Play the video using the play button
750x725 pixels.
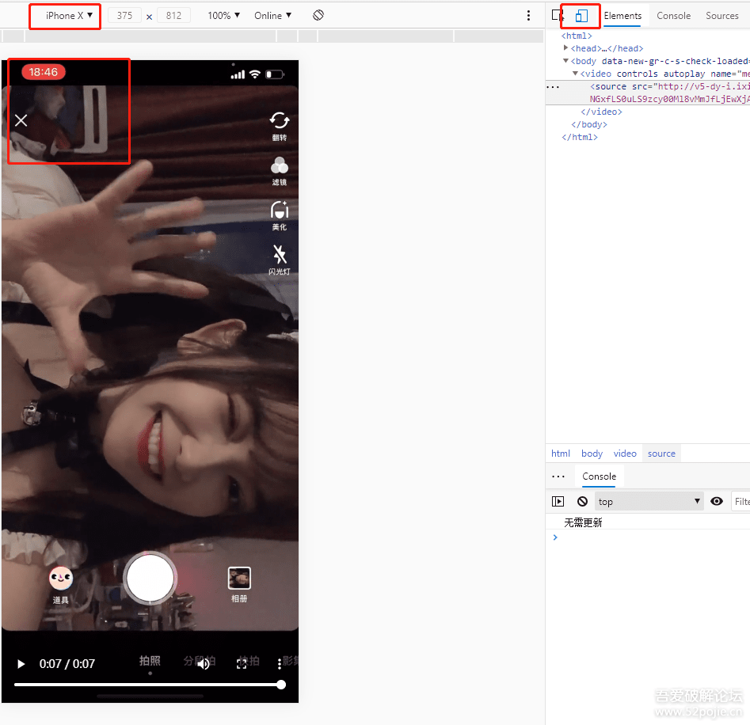pyautogui.click(x=21, y=664)
